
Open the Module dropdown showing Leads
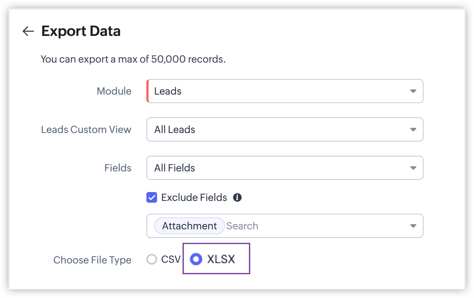point(277,91)
